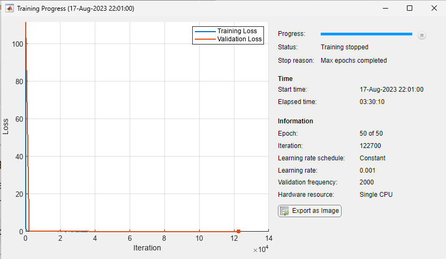Click the Single CPU hardware resource text
This screenshot has height=259, width=446.
376,194
